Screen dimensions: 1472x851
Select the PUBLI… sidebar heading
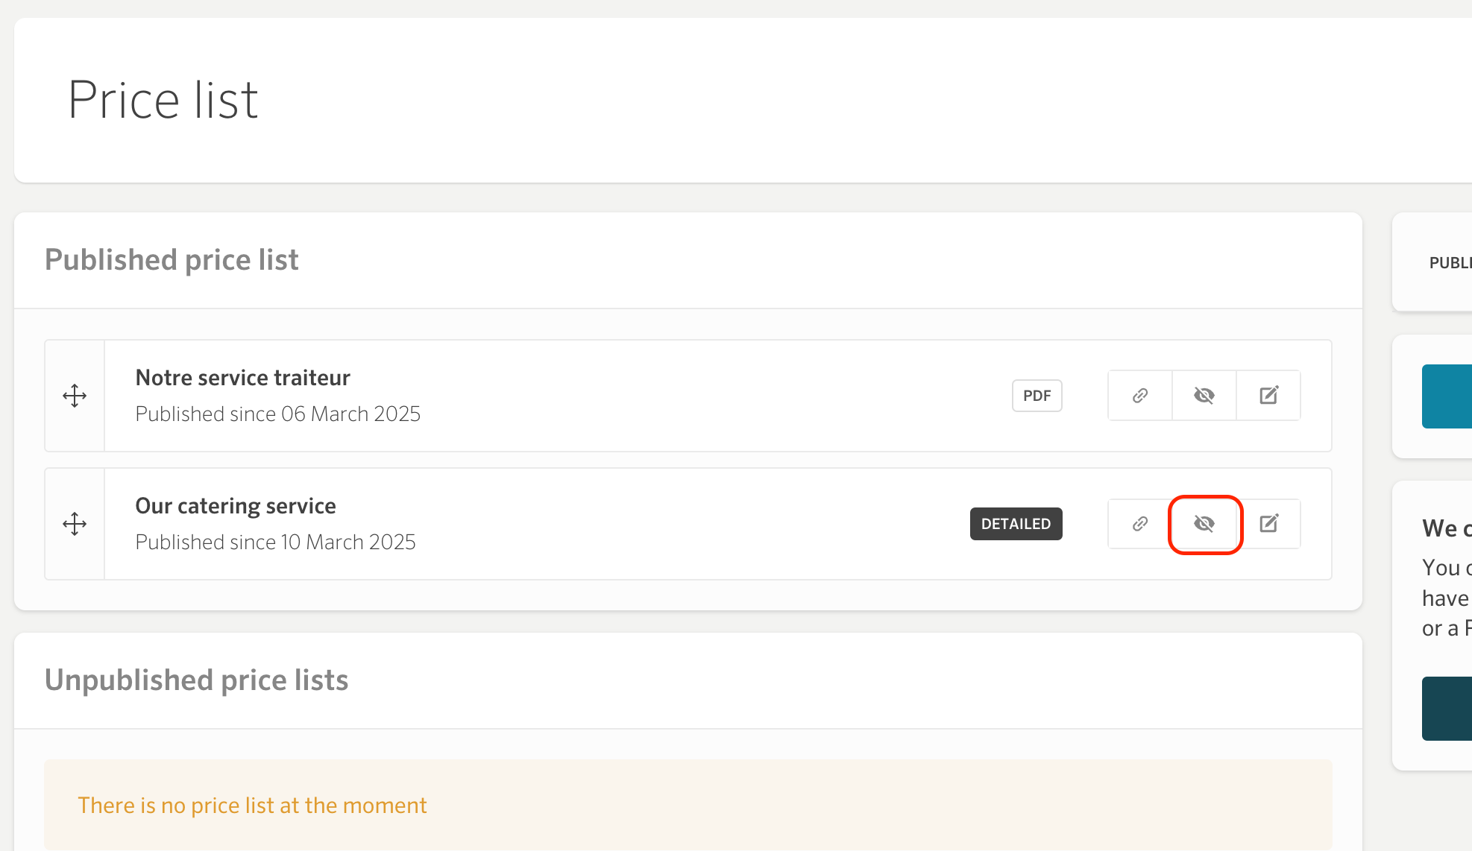pyautogui.click(x=1450, y=262)
